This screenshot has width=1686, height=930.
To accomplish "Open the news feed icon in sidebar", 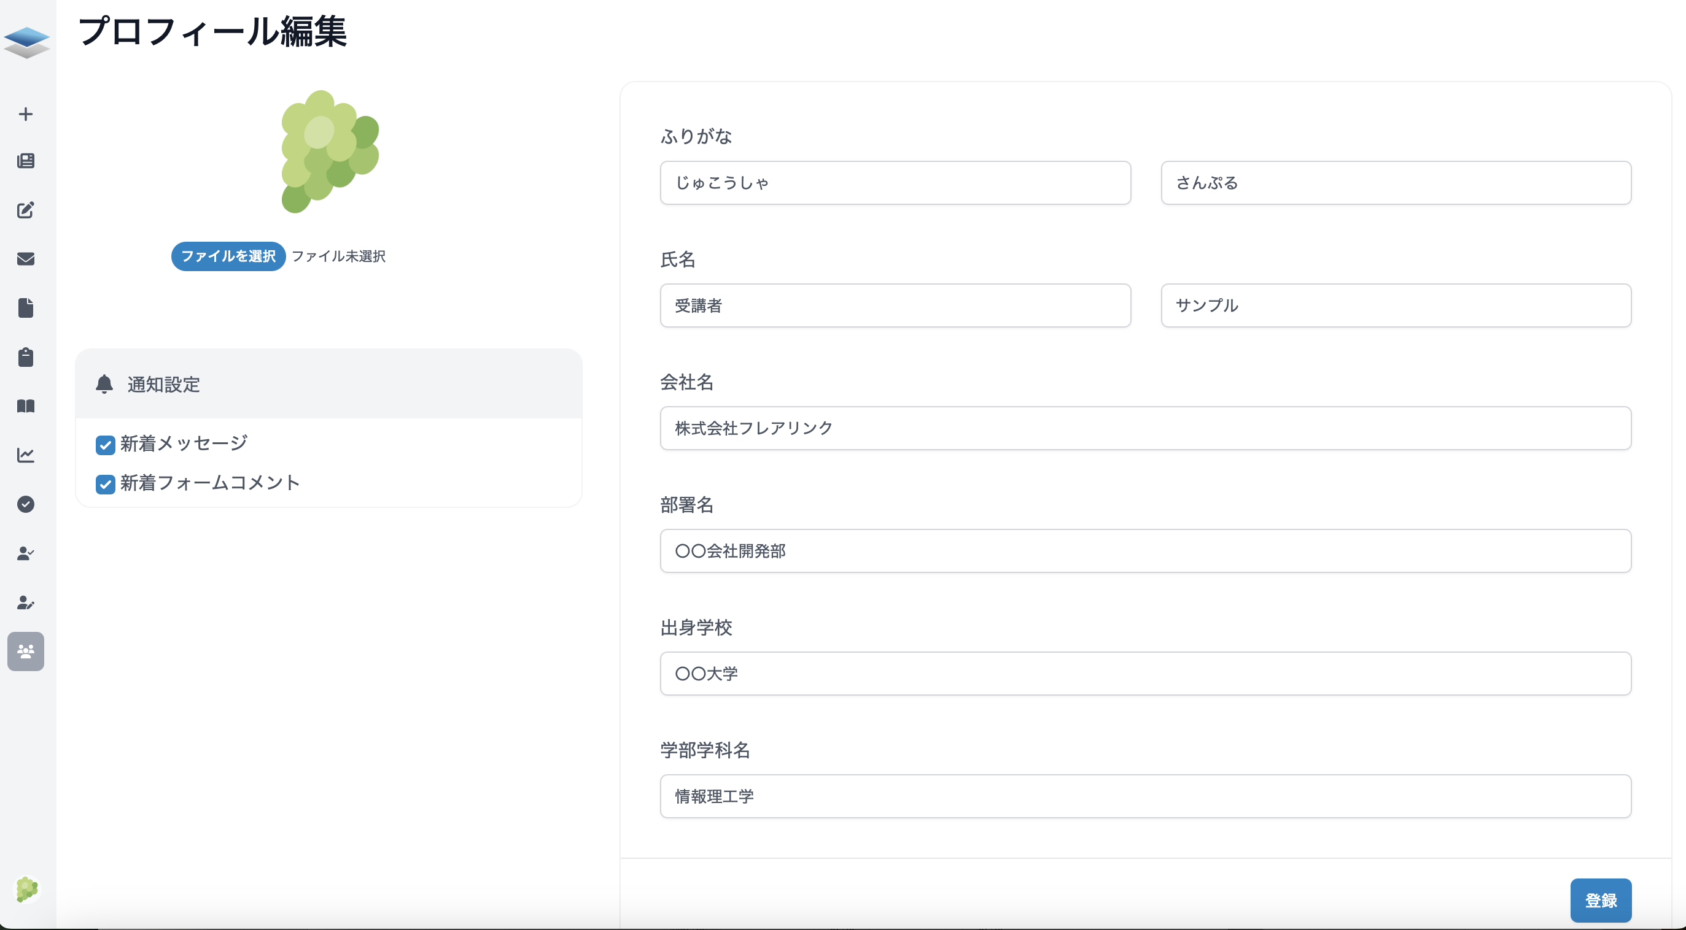I will 26,161.
